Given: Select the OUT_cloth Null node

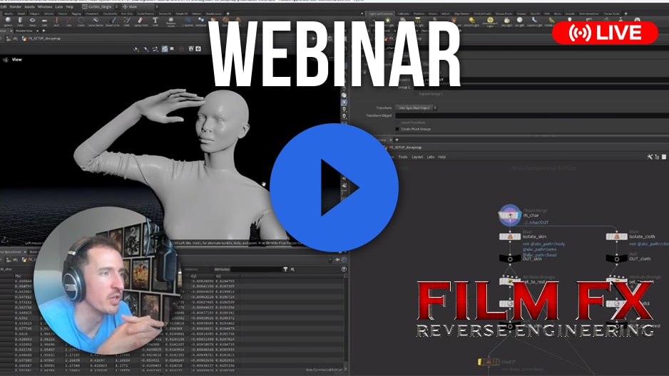Looking at the screenshot, I should 616,258.
